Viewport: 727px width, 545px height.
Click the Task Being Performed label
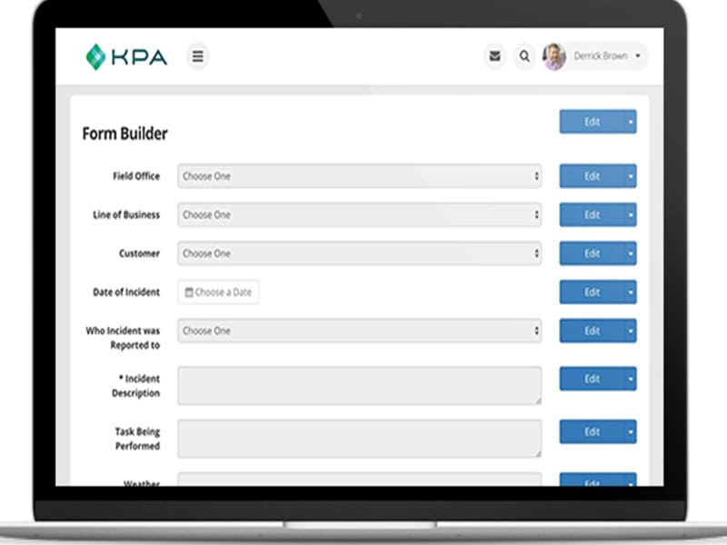[137, 439]
